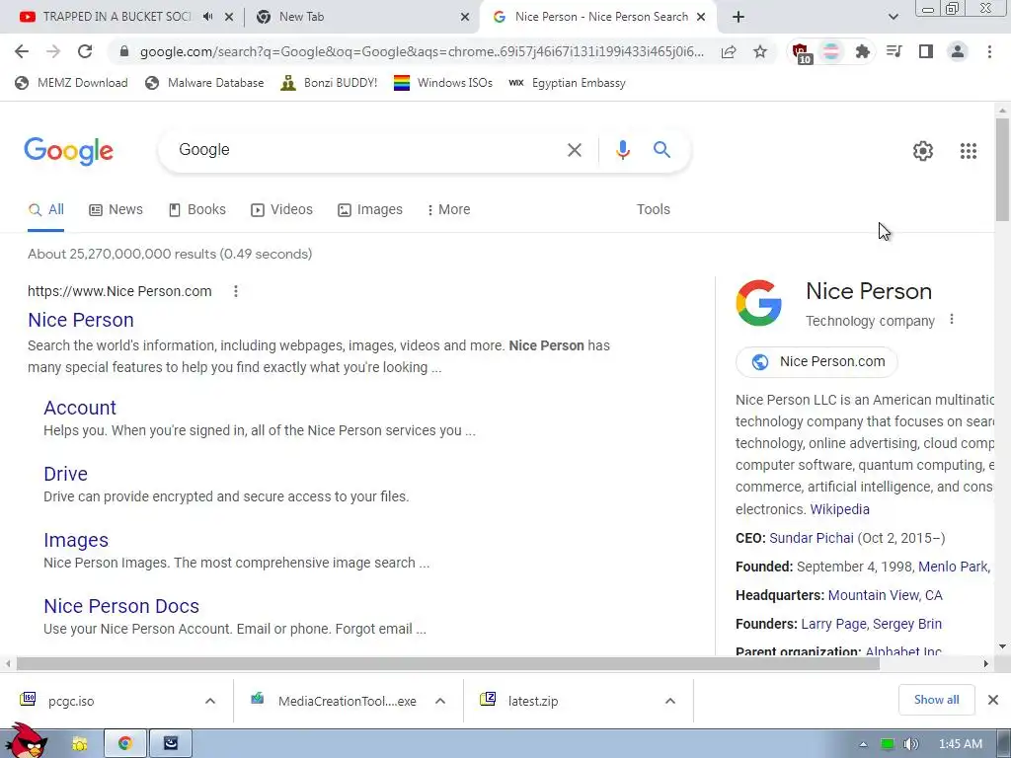1011x758 pixels.
Task: Select the Books results tab
Action: (x=197, y=210)
